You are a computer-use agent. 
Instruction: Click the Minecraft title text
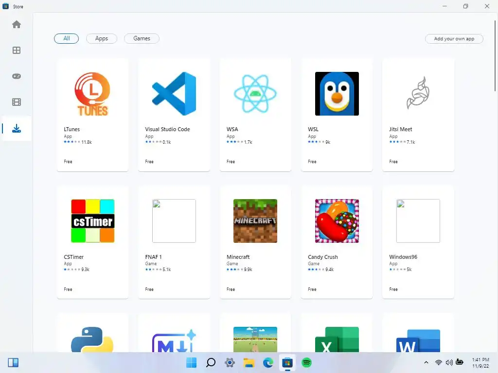coord(238,257)
